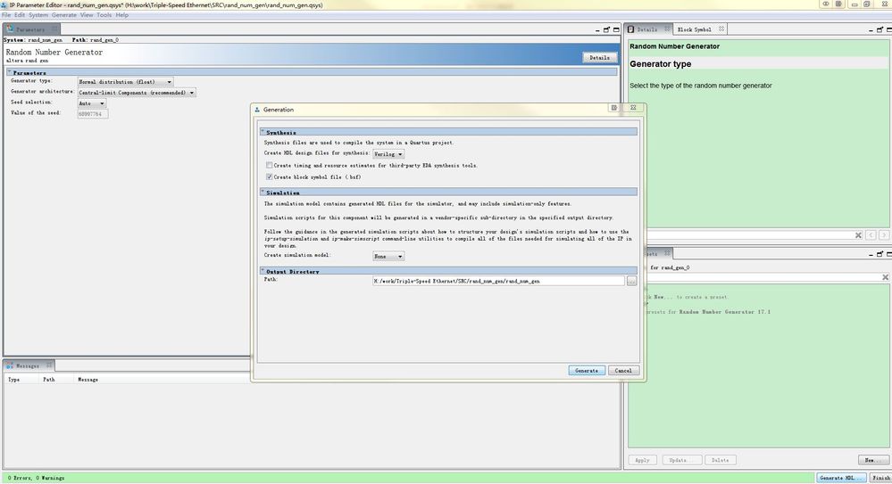Screen dimensions: 892x484
Task: Uncheck Create block symbol file (.bsf)
Action: point(269,176)
